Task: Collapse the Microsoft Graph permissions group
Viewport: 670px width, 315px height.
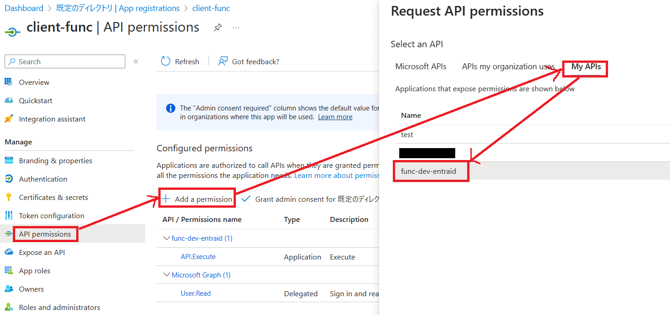Action: pos(167,275)
